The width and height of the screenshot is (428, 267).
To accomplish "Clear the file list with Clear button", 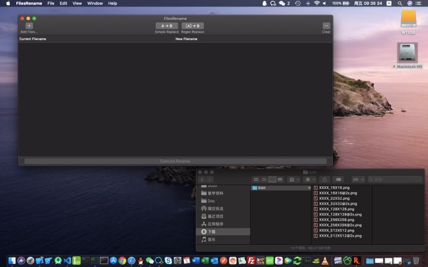I will click(x=326, y=26).
